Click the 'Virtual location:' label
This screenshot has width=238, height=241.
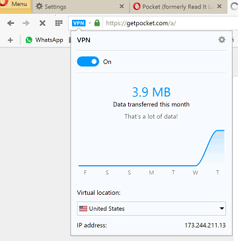[99, 193]
